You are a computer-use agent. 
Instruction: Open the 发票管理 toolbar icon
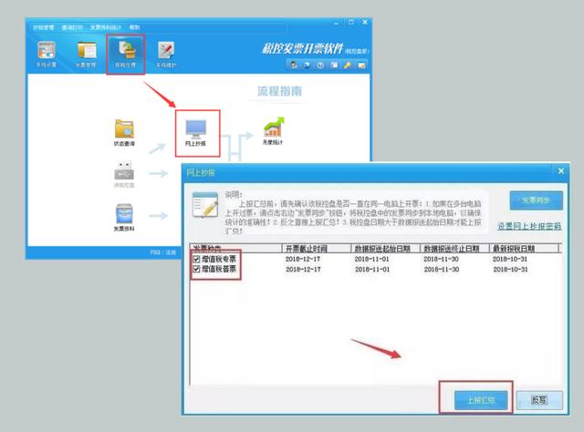pos(87,54)
